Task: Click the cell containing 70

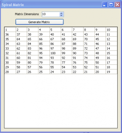Action: [89, 39]
